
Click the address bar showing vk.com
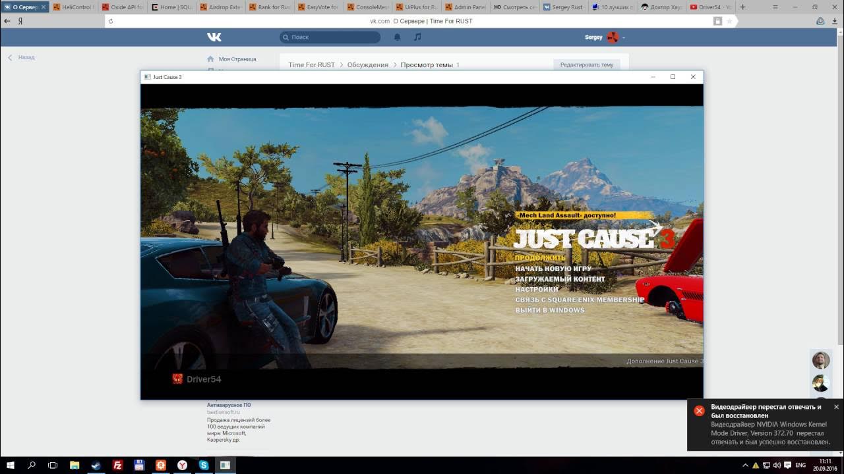click(421, 21)
